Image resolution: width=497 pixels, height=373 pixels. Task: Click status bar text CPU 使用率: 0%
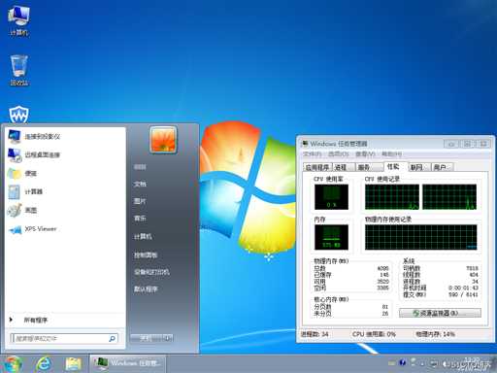click(374, 334)
